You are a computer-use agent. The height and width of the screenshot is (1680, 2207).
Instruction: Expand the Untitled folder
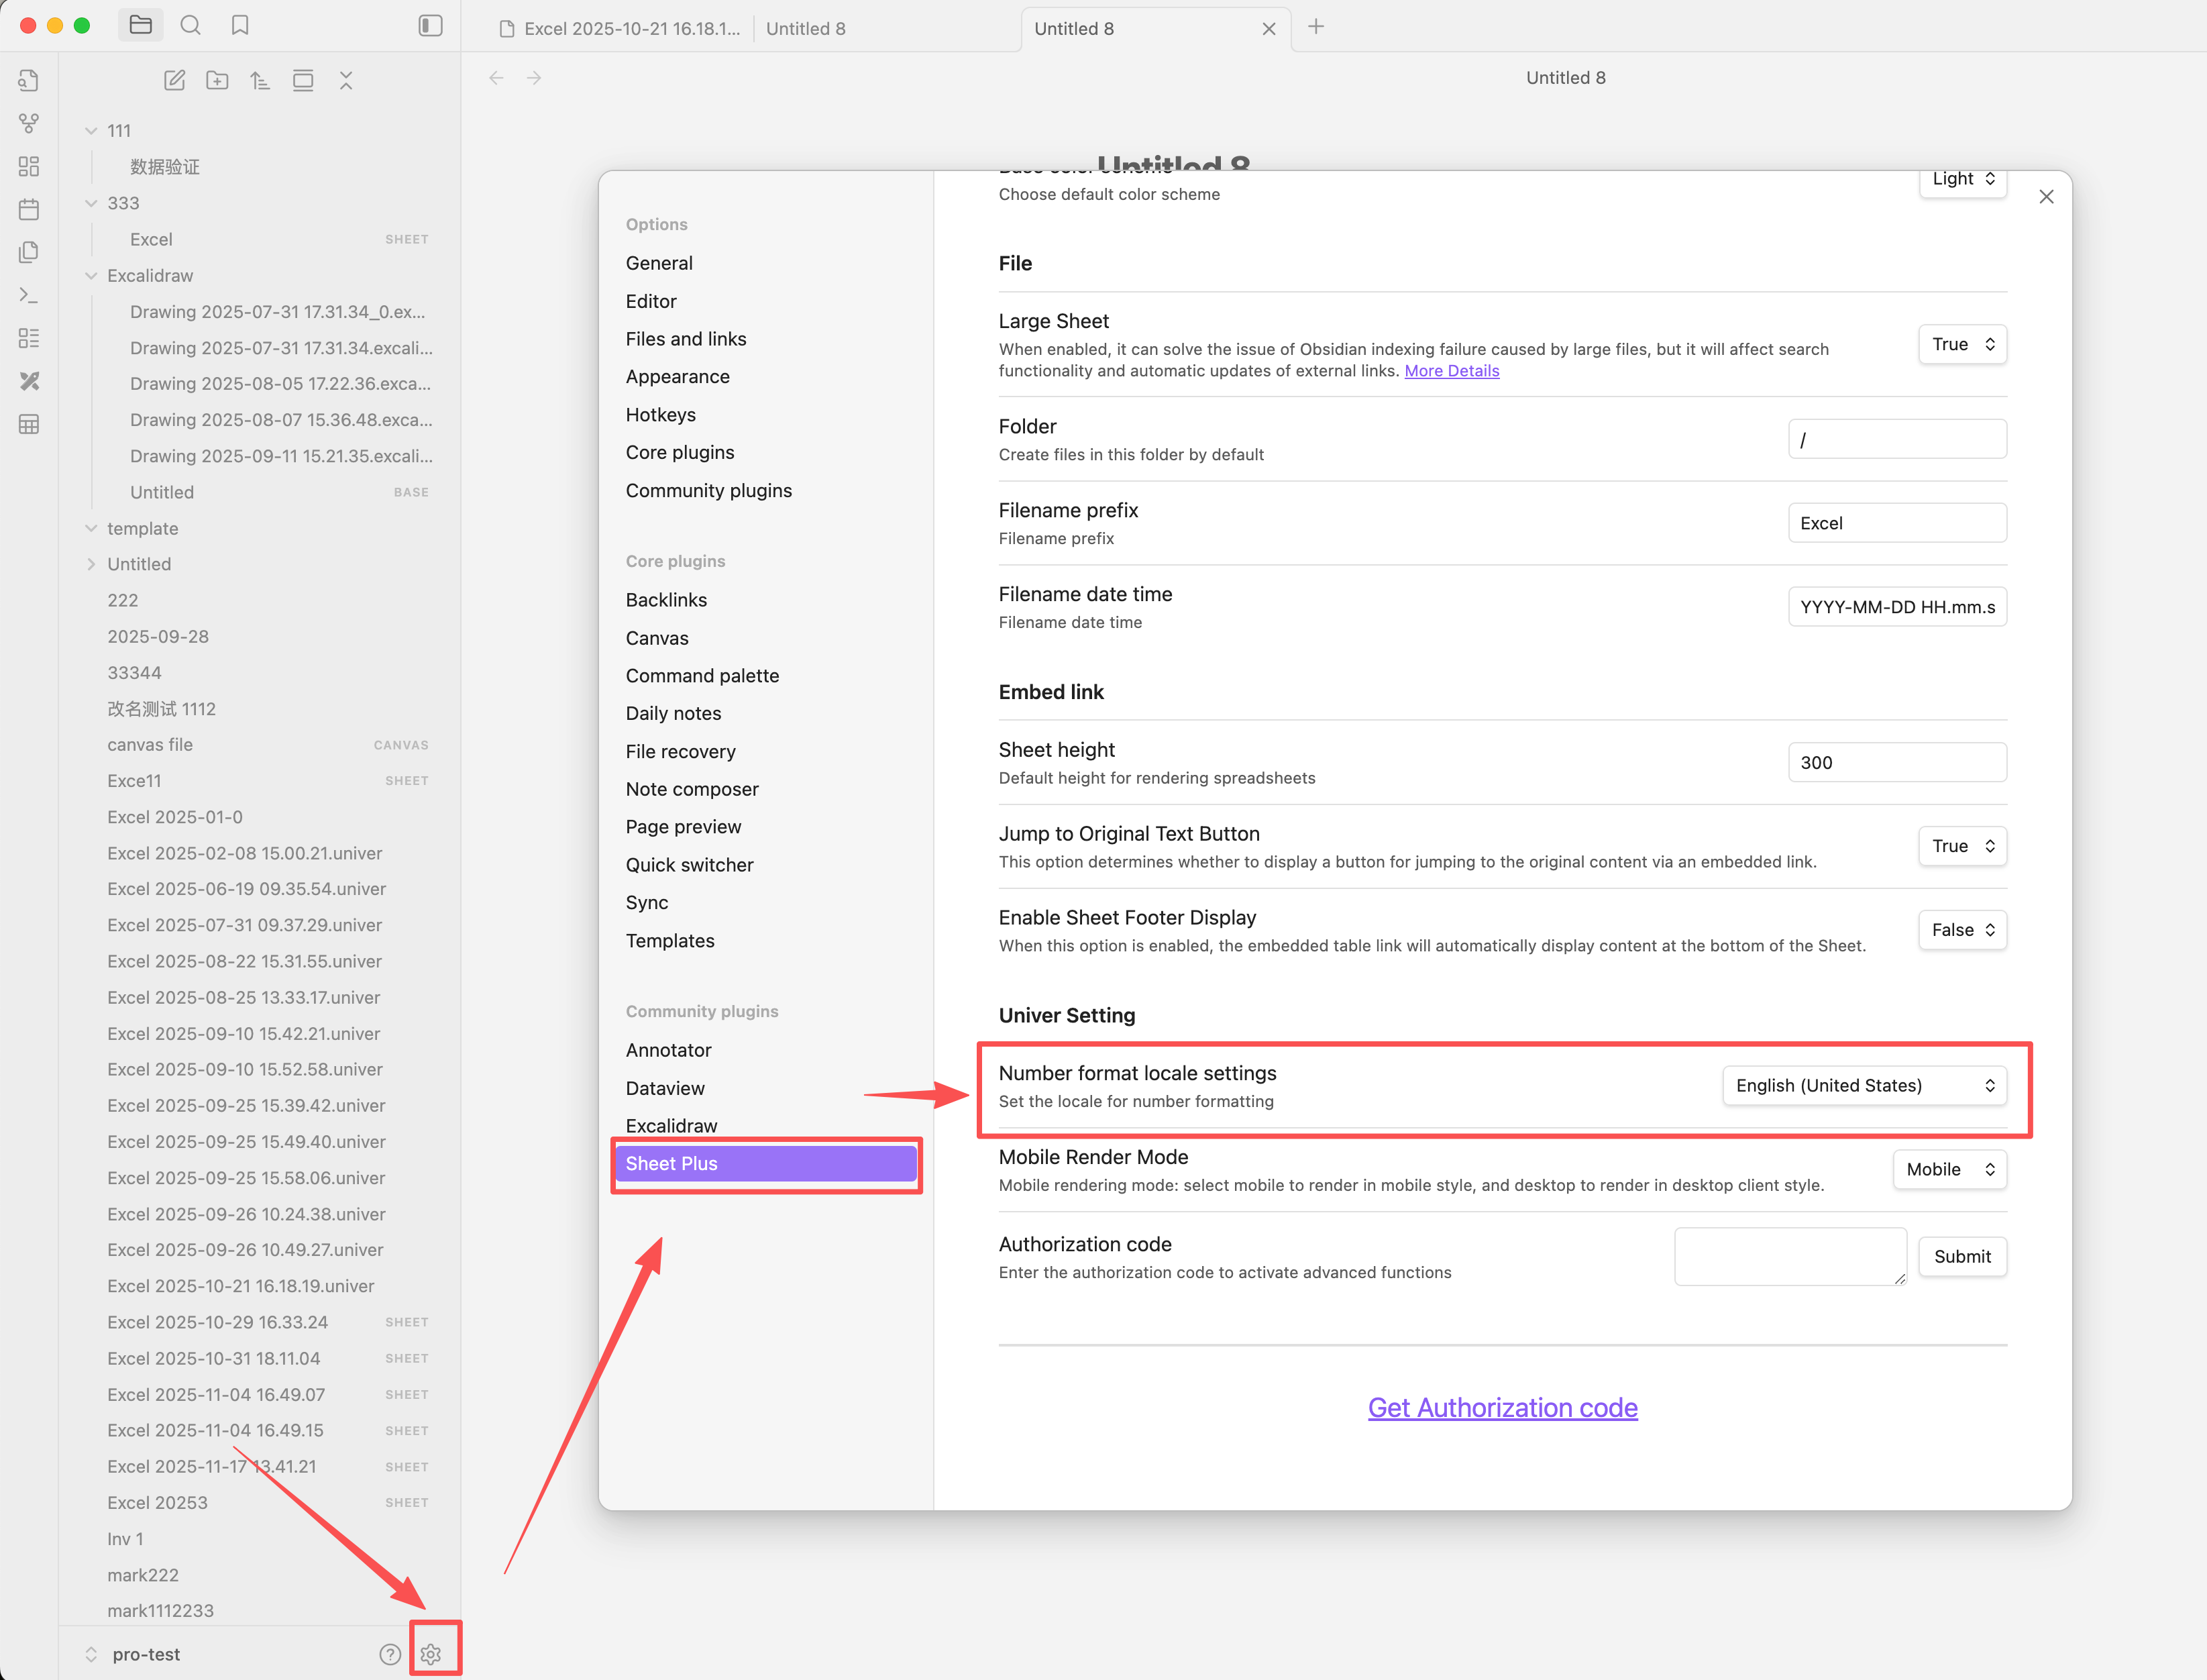[91, 564]
